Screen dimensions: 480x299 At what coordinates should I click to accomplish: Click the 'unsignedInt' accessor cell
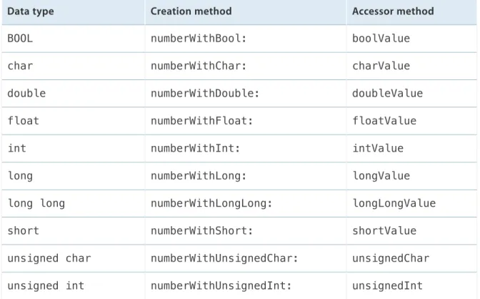tap(411, 286)
